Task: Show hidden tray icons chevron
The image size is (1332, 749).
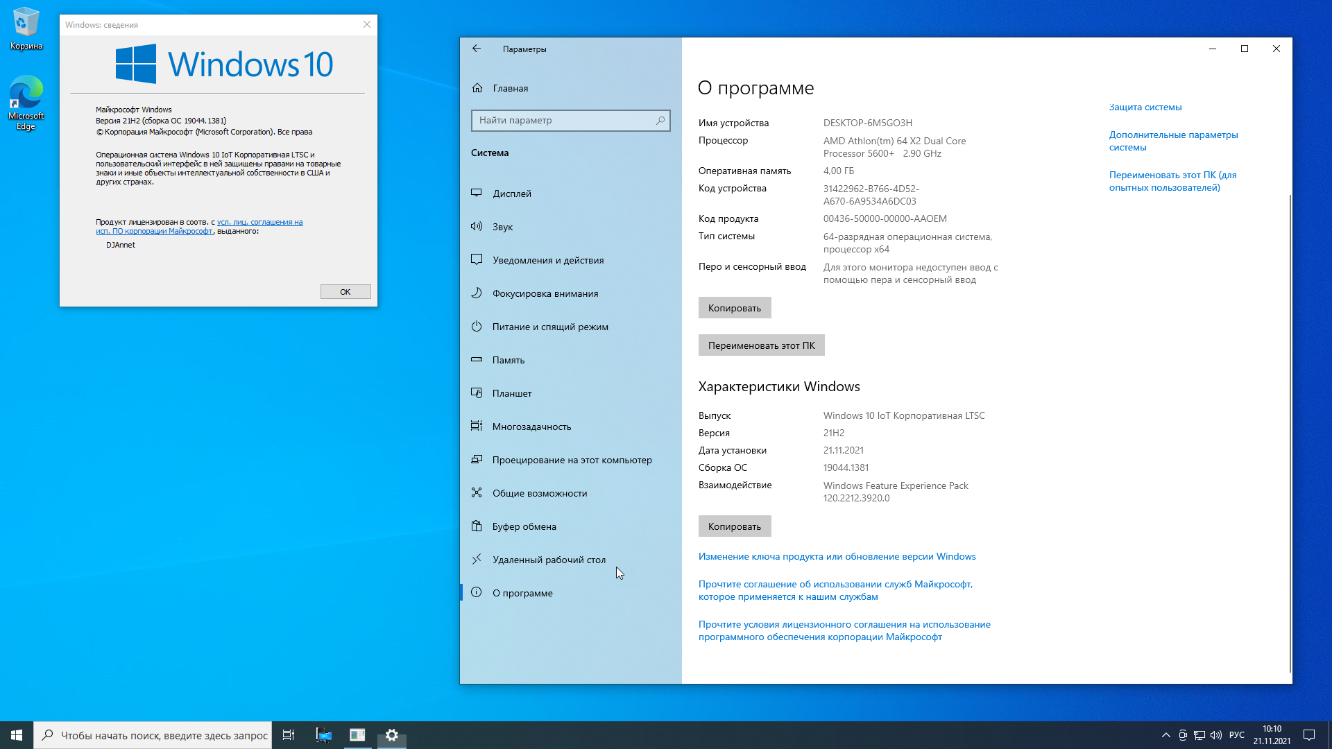Action: pyautogui.click(x=1165, y=735)
